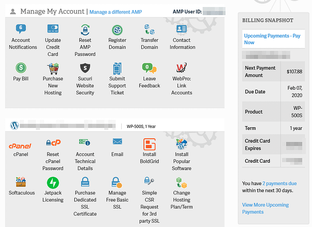Click the Update Credit Card icon
This screenshot has width=312, height=227.
point(53,29)
